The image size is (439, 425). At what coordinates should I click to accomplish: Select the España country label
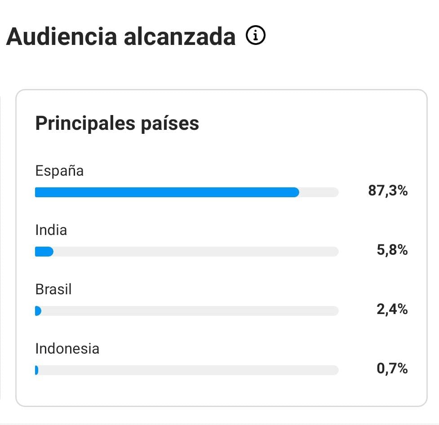[59, 171]
